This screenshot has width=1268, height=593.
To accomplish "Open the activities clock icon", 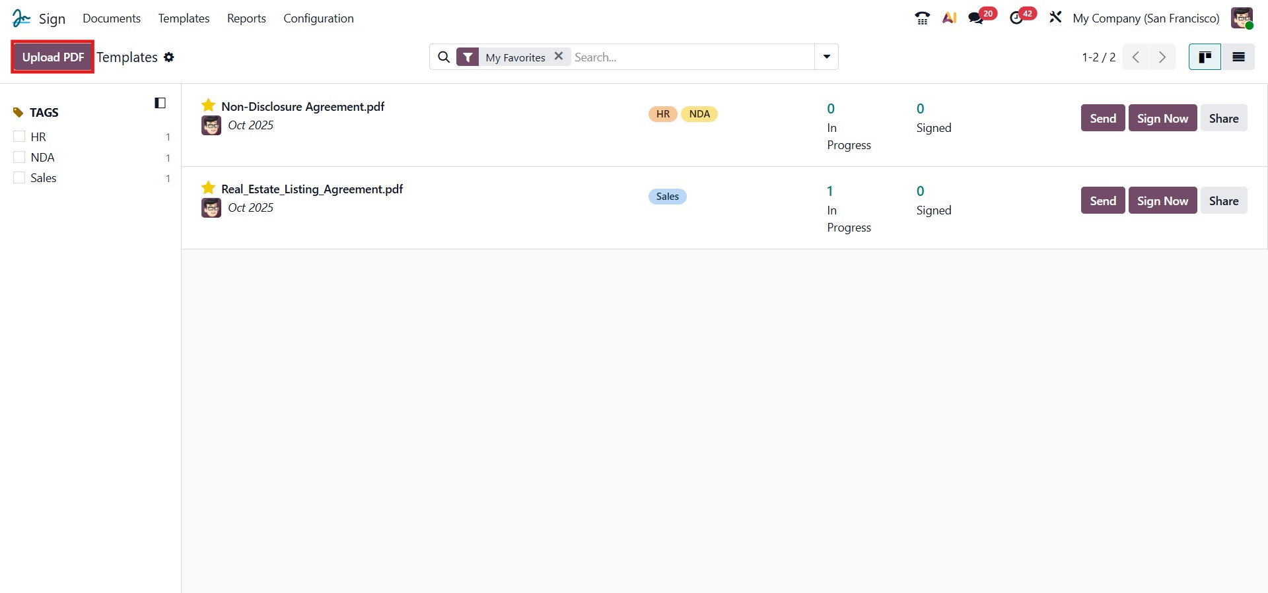I will (1016, 18).
